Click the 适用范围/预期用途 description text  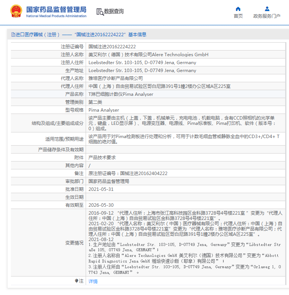(x=184, y=139)
